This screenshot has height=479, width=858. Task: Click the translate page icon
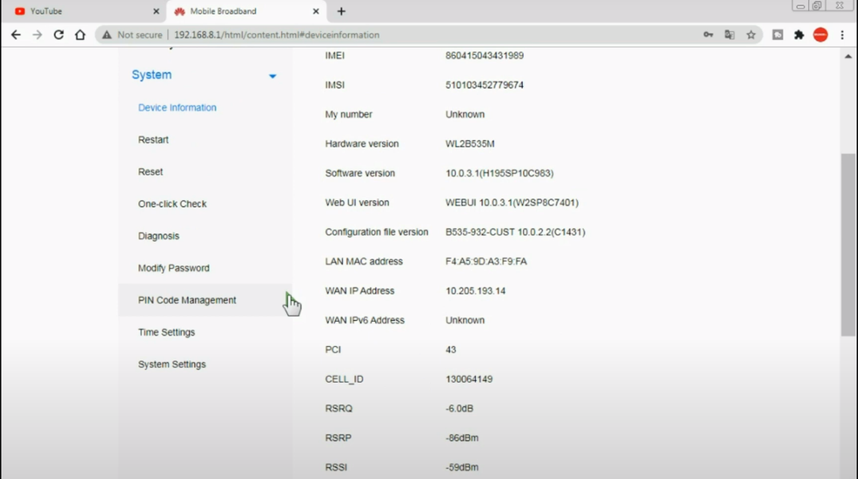point(730,35)
